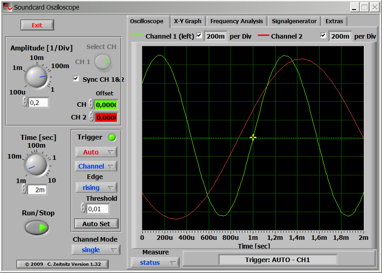Click the Soundcard Oszilloscope app icon in title bar
The image size is (382, 273).
coord(8,7)
